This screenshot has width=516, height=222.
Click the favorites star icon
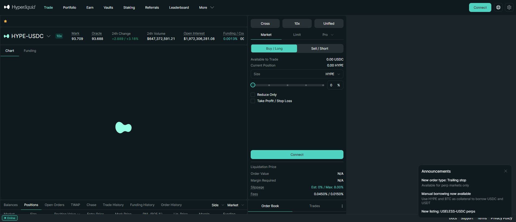5,21
